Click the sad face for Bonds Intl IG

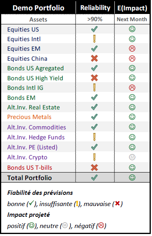pos(132,88)
